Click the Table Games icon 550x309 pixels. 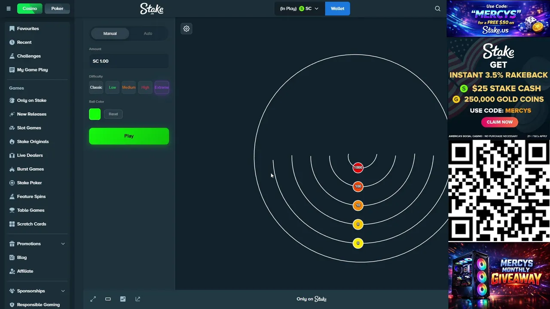click(12, 210)
